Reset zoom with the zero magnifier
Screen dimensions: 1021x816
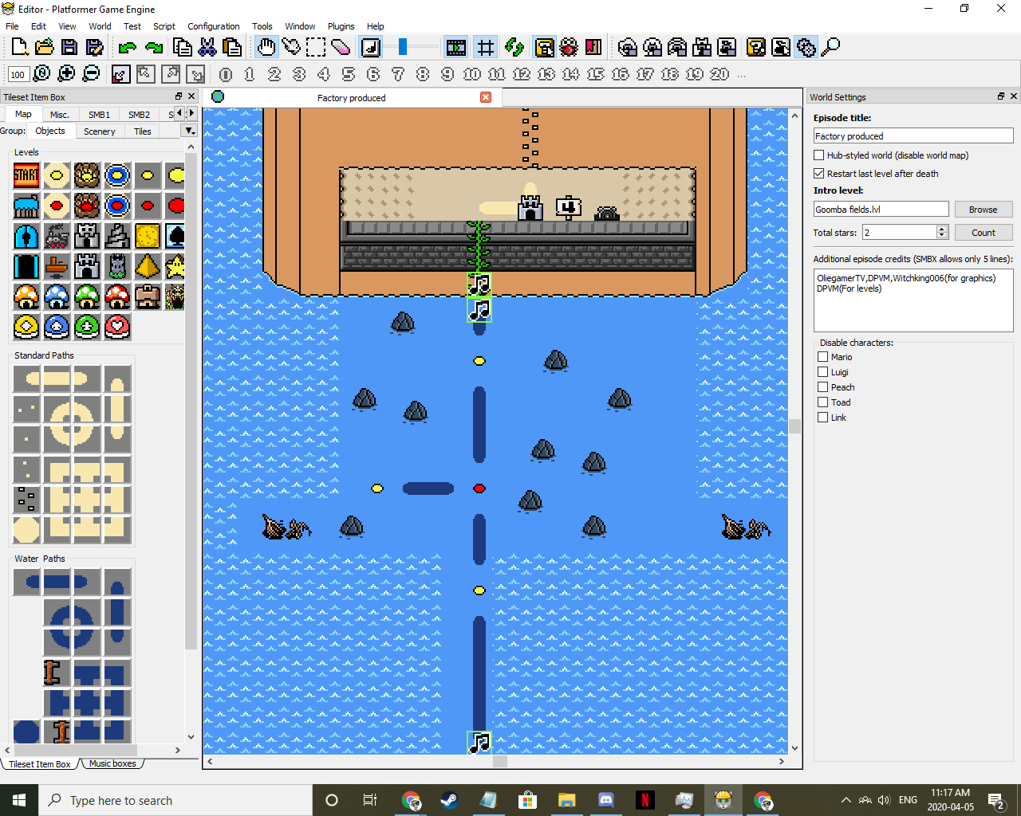coord(42,73)
